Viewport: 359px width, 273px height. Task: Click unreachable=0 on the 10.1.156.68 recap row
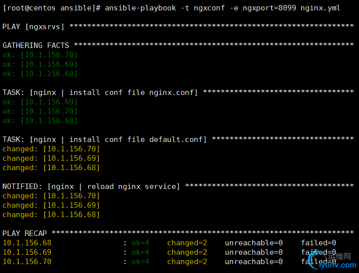pyautogui.click(x=254, y=243)
